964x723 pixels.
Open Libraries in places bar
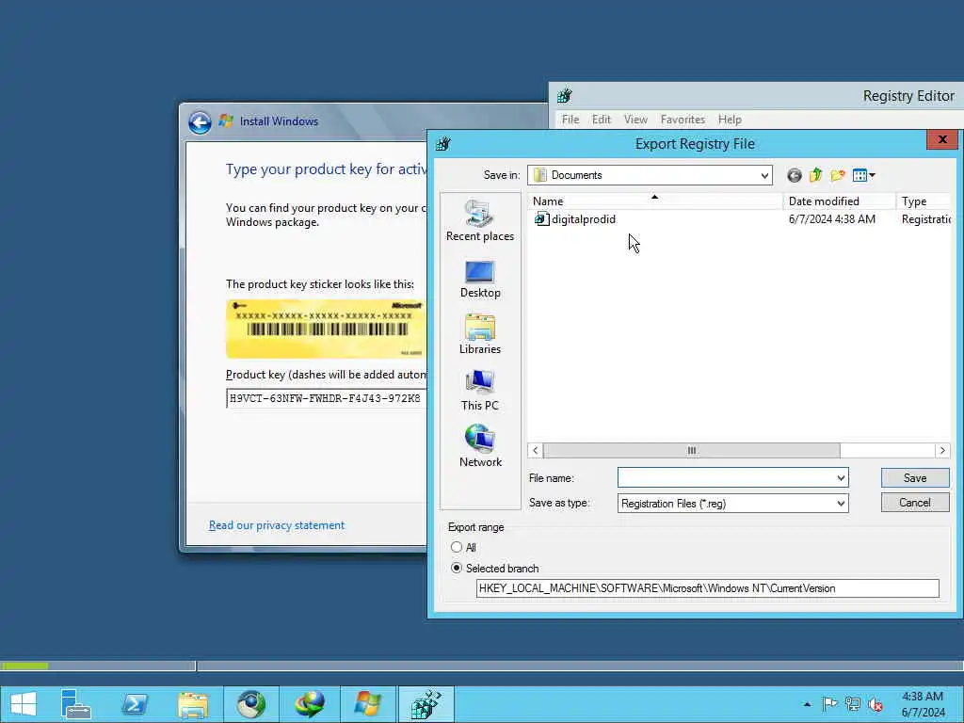point(479,334)
